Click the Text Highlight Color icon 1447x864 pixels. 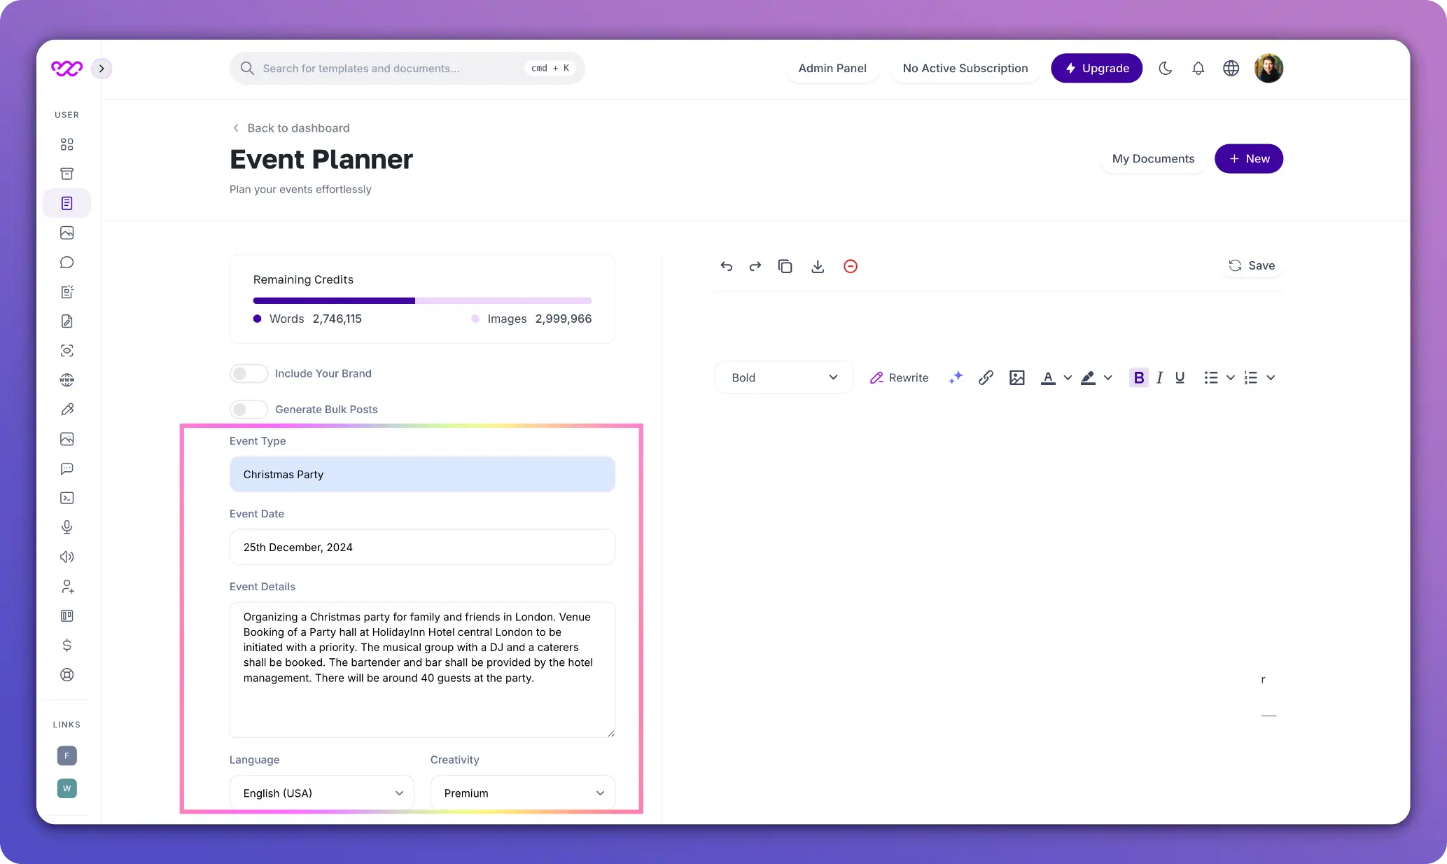(x=1087, y=377)
